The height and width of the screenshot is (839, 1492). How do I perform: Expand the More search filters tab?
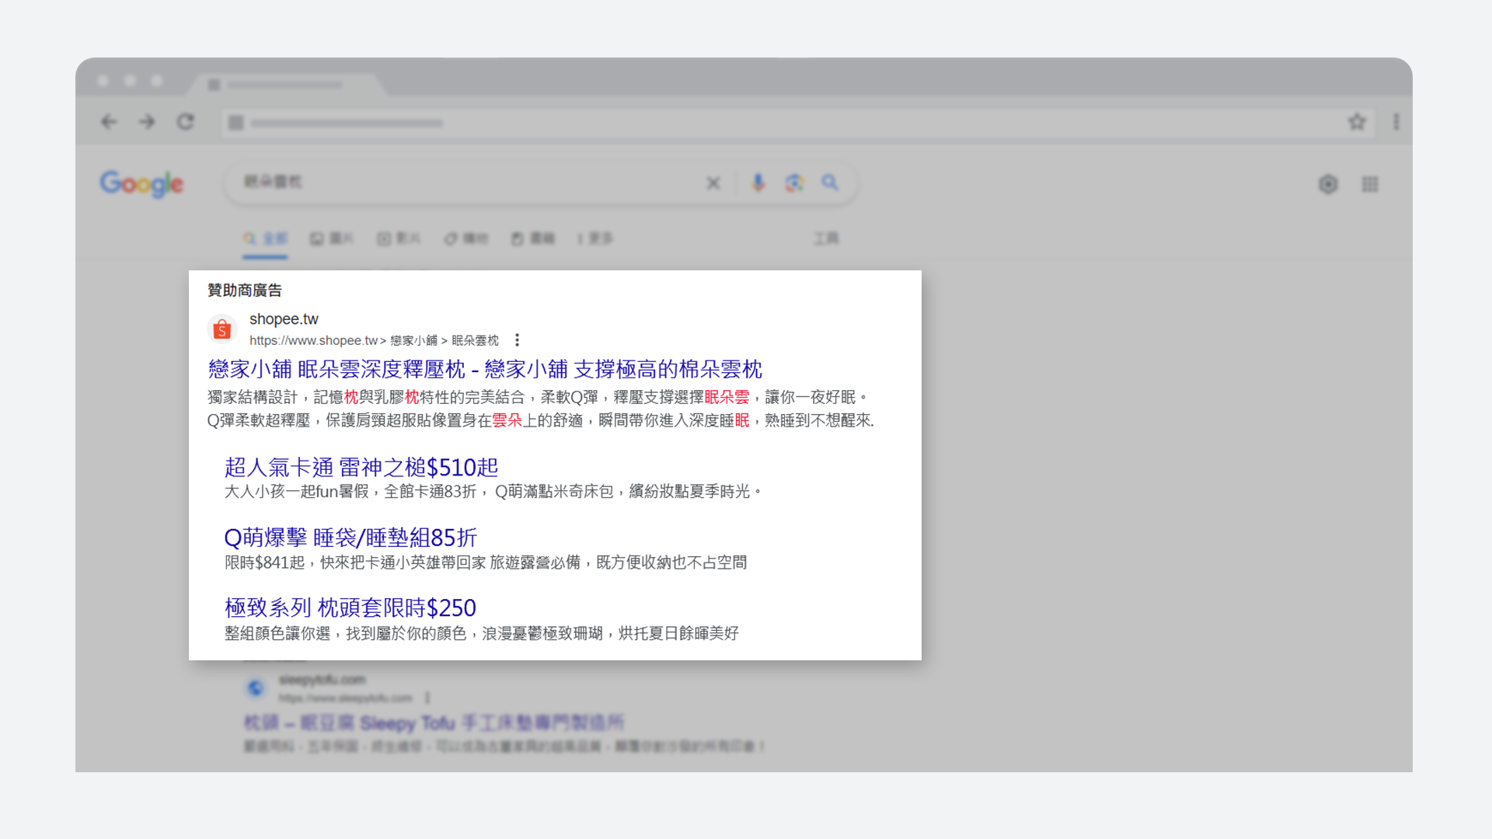click(595, 238)
